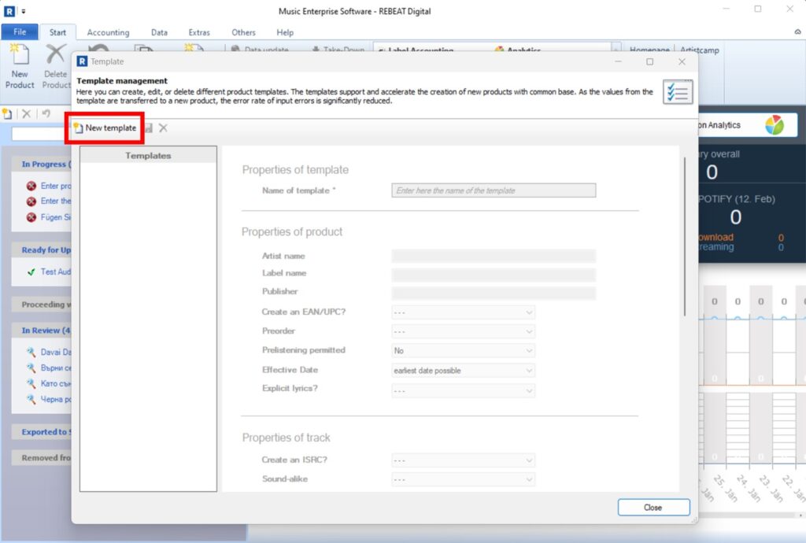
Task: Click the delete template X icon
Action: (x=164, y=127)
